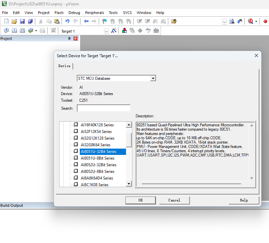Open the Project menu

pyautogui.click(x=44, y=13)
